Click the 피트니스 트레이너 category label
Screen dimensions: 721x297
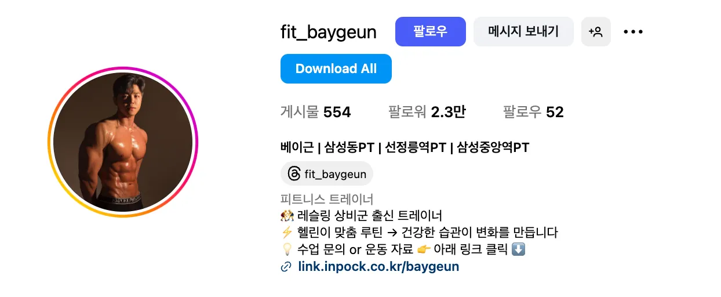327,199
